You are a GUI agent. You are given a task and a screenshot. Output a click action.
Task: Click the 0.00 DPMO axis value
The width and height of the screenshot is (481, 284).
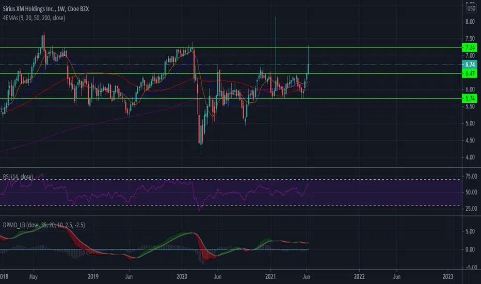[x=470, y=249]
